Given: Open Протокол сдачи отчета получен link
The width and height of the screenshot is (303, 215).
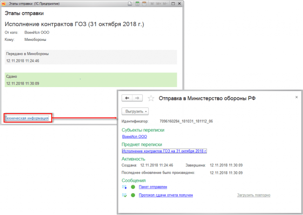Looking at the screenshot, I should tap(166, 195).
